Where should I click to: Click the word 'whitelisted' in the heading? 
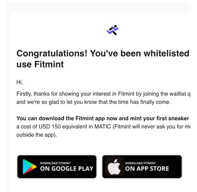166,53
